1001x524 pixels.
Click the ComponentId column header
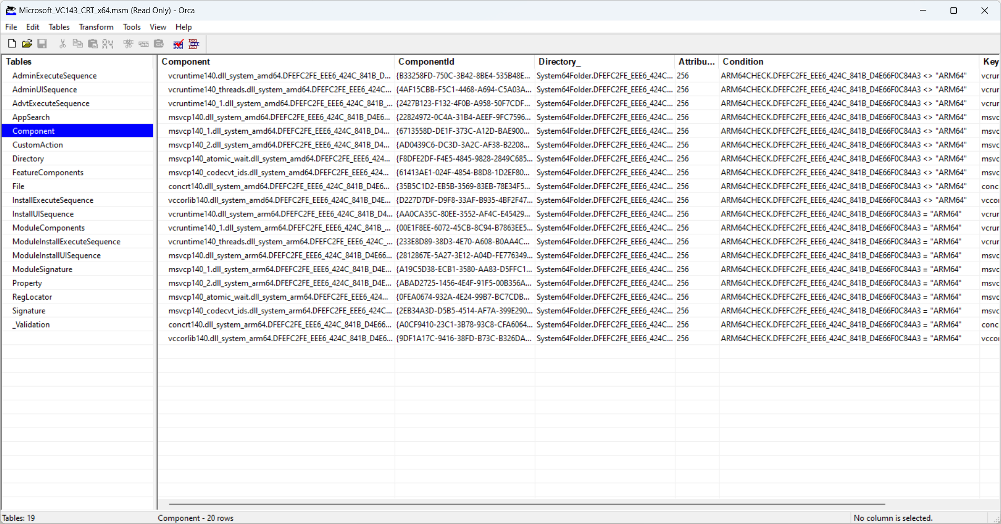tap(464, 62)
